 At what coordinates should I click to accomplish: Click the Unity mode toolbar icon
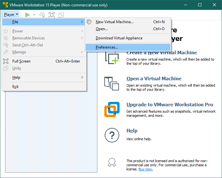click(x=61, y=15)
